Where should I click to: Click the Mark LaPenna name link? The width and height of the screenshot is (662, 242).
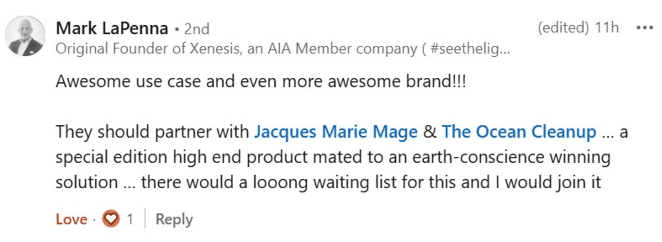[x=111, y=28]
